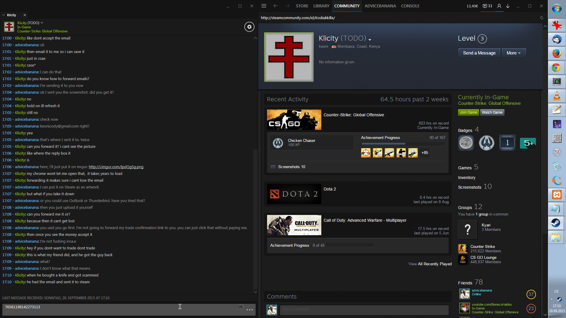Open the CONSOLE menu tab
The image size is (566, 318).
(410, 6)
